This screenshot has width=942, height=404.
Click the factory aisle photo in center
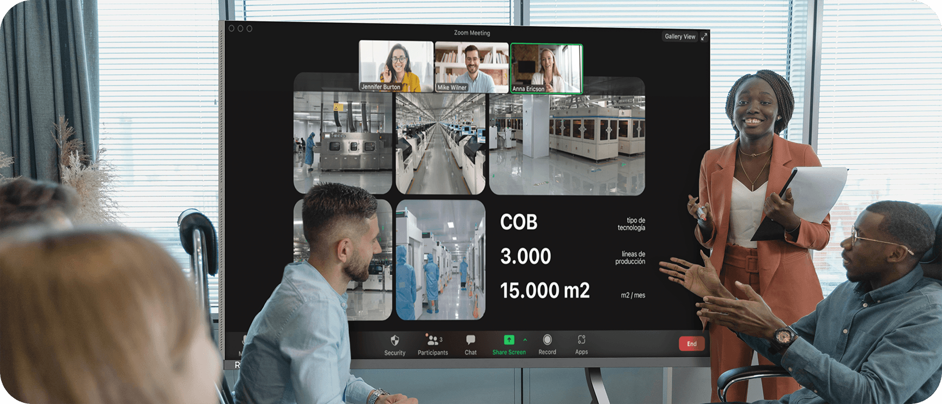pos(440,144)
